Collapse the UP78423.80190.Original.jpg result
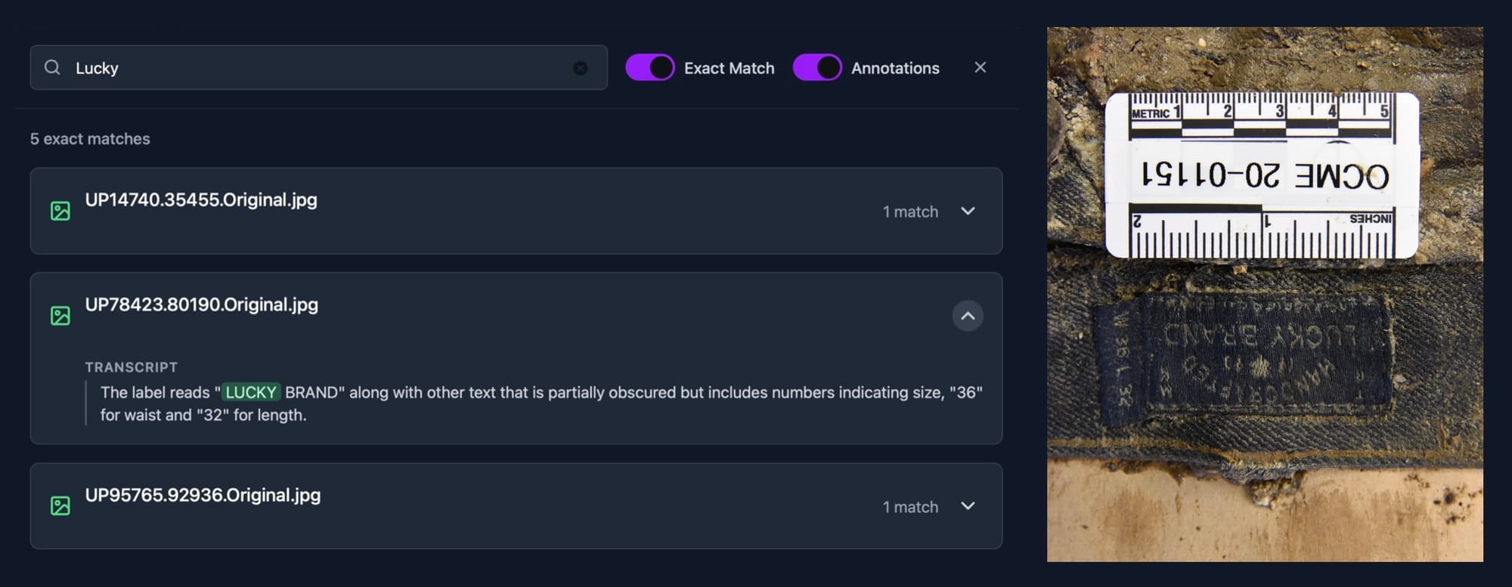This screenshot has width=1512, height=587. click(968, 316)
